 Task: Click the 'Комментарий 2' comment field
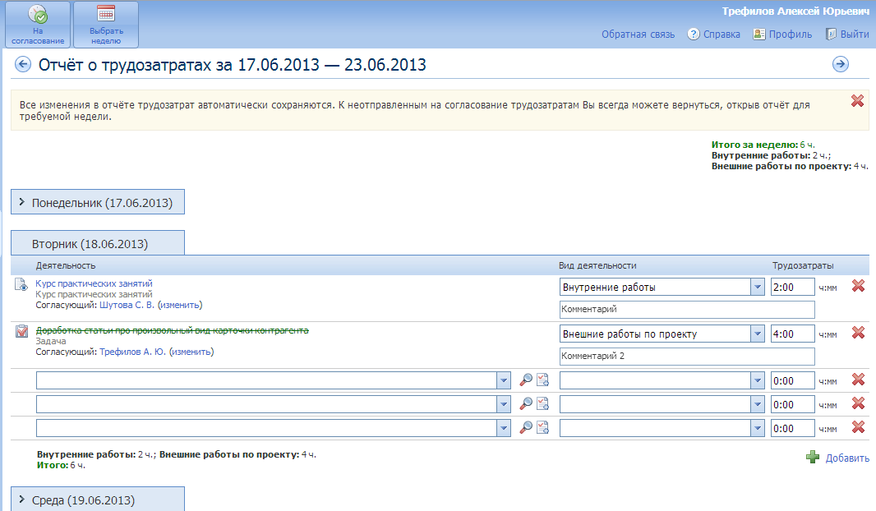click(686, 356)
